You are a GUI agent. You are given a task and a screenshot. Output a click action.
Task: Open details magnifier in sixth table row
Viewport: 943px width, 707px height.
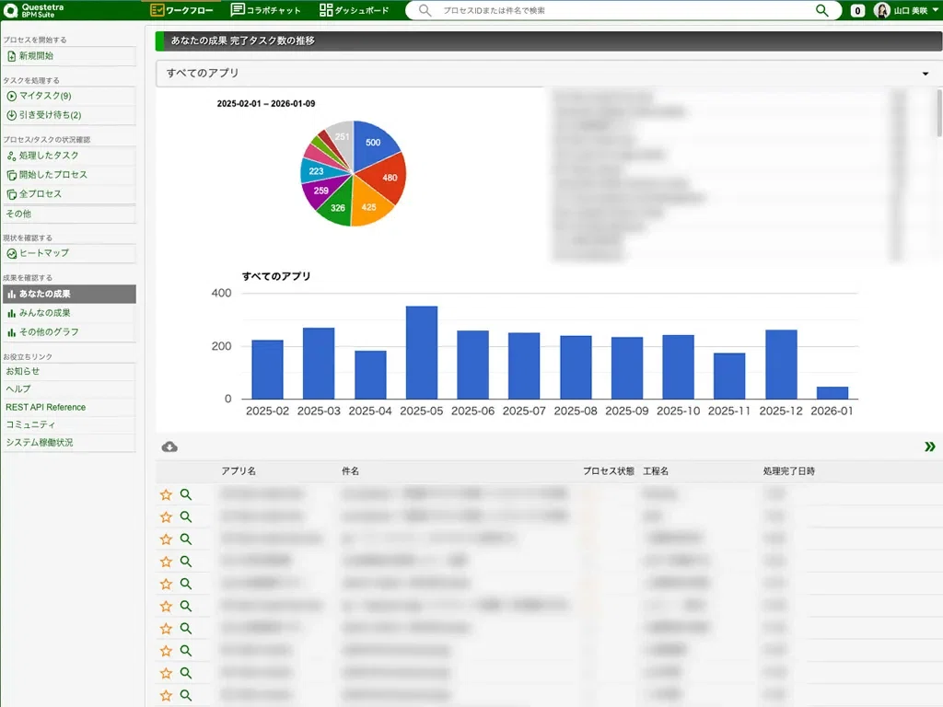coord(186,606)
